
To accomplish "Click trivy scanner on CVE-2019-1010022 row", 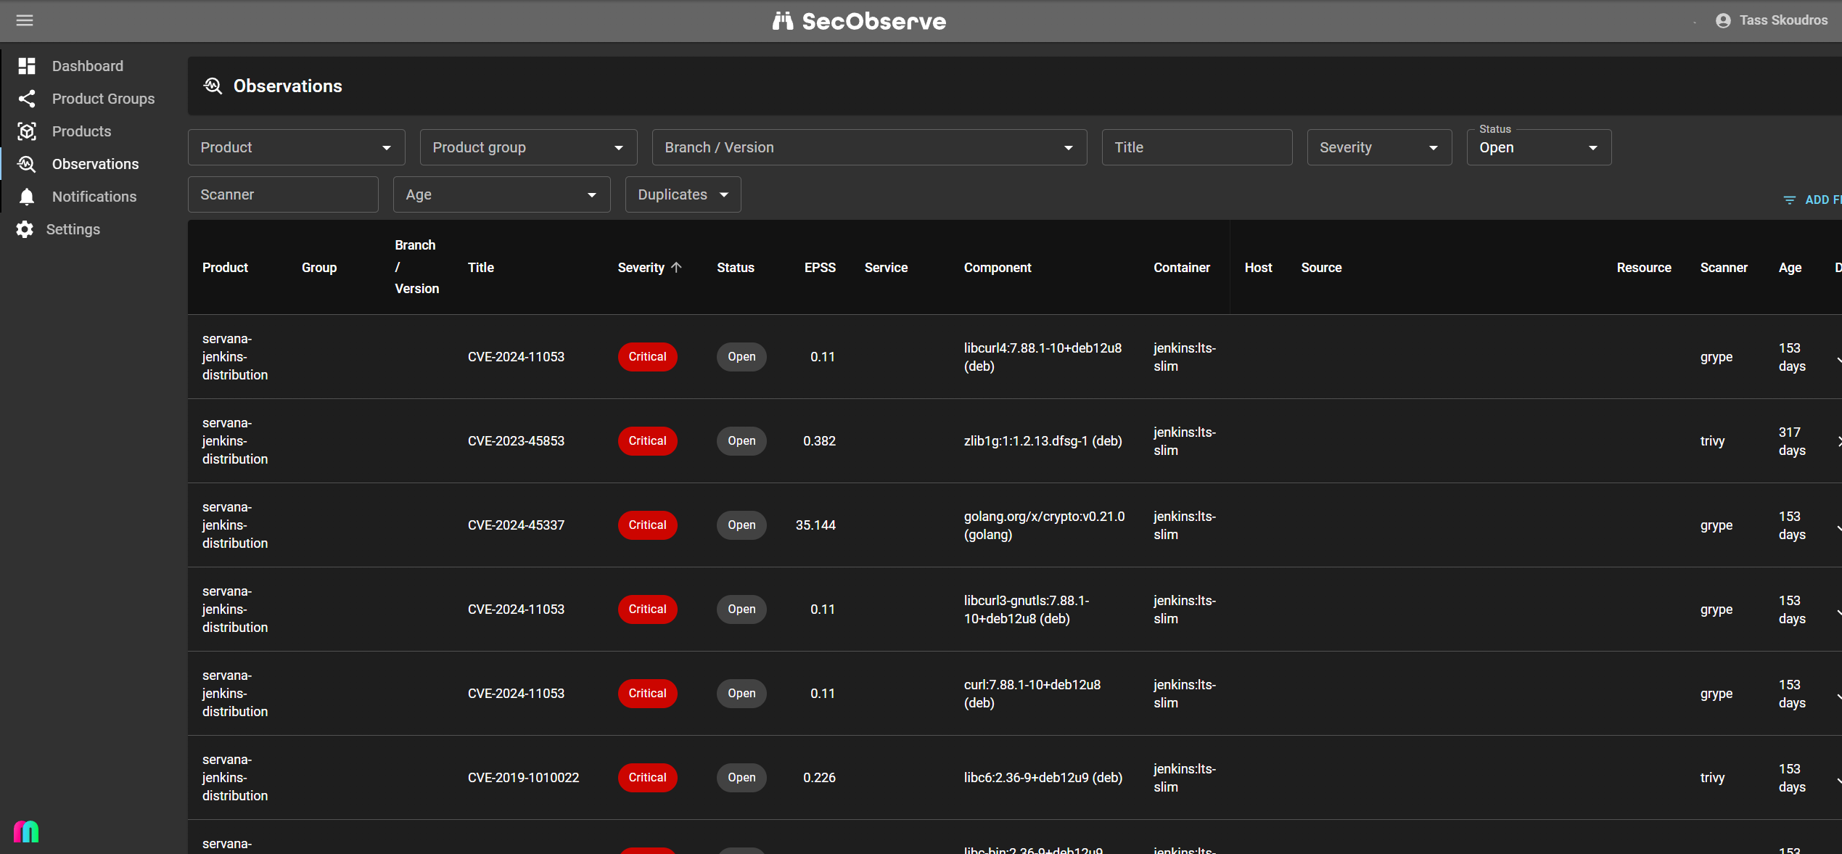I will click(x=1712, y=777).
